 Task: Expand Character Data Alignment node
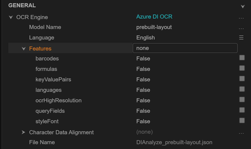tap(24, 132)
